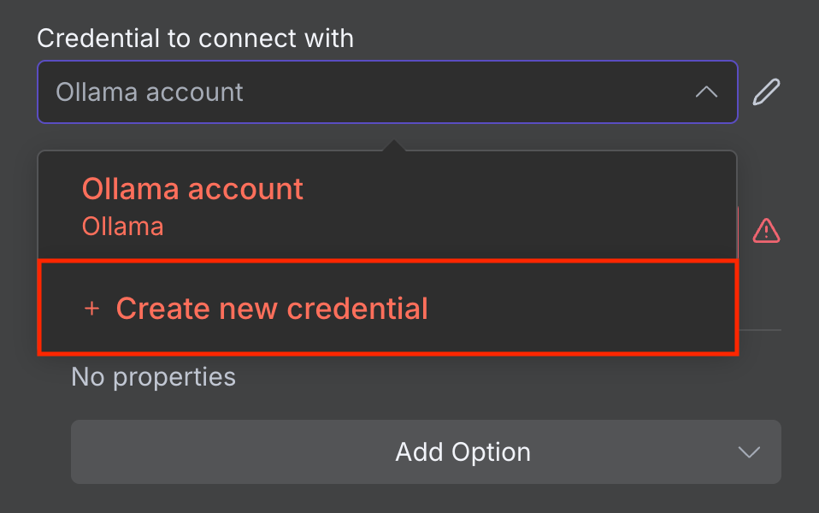Click the Credential to connect with label
The height and width of the screenshot is (513, 819).
pos(196,38)
